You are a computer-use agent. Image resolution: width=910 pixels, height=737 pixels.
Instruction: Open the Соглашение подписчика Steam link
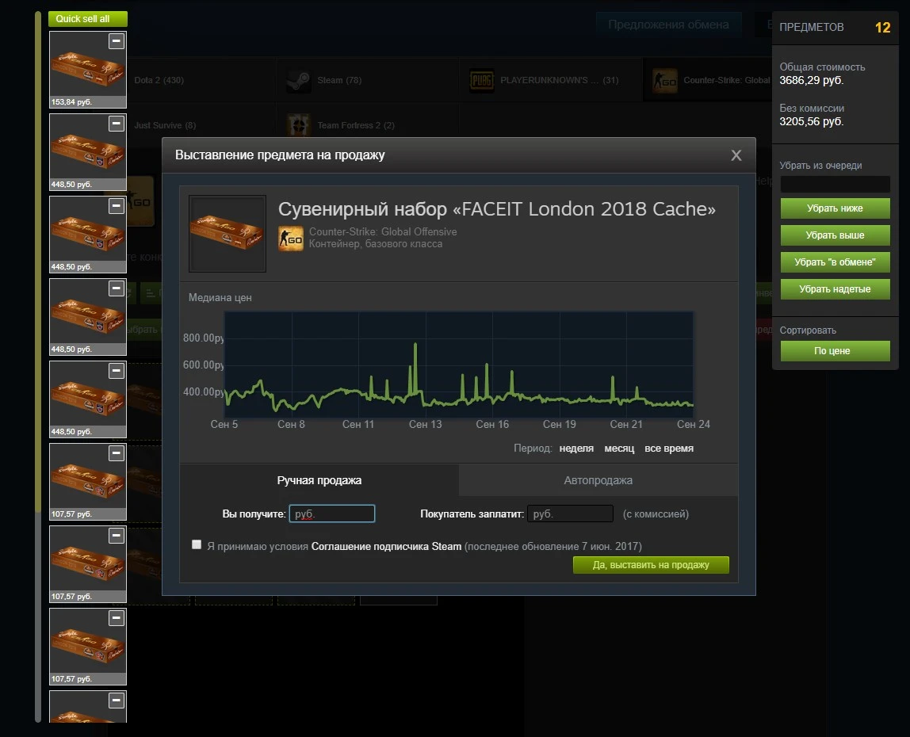coord(387,546)
